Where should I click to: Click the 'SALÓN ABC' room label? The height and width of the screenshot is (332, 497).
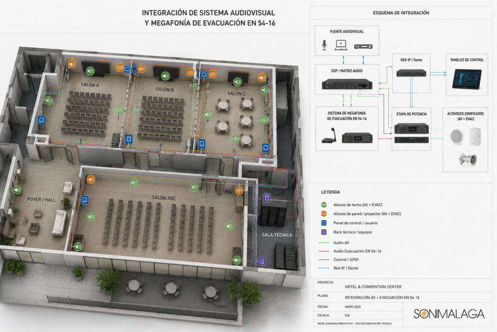coord(164,198)
